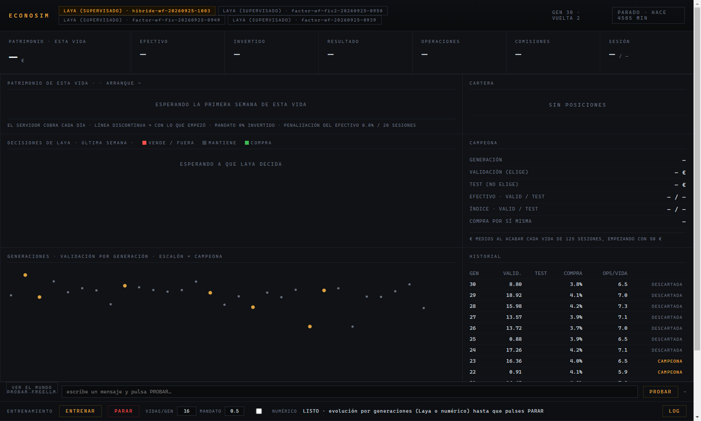Click the PATRIMONIO · ESTA VIDA card
Viewport: 701px width, 421px height.
click(65, 52)
